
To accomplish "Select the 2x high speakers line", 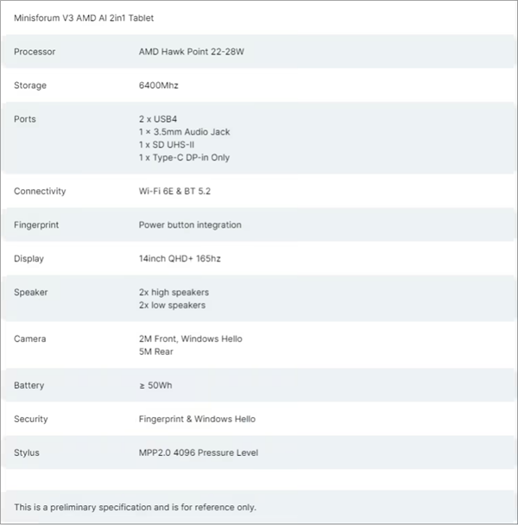I will tap(174, 292).
